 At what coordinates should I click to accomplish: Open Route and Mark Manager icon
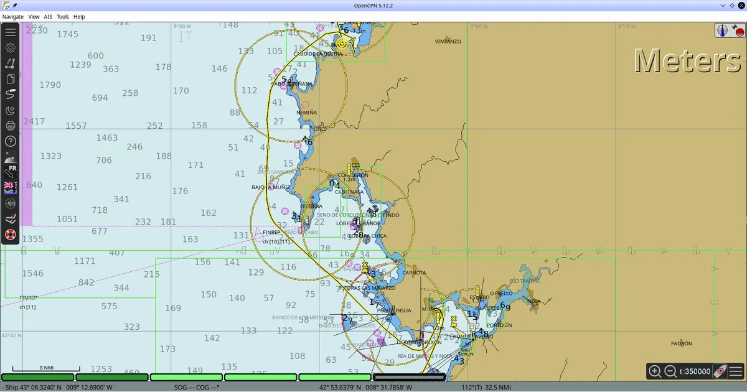coord(11,79)
